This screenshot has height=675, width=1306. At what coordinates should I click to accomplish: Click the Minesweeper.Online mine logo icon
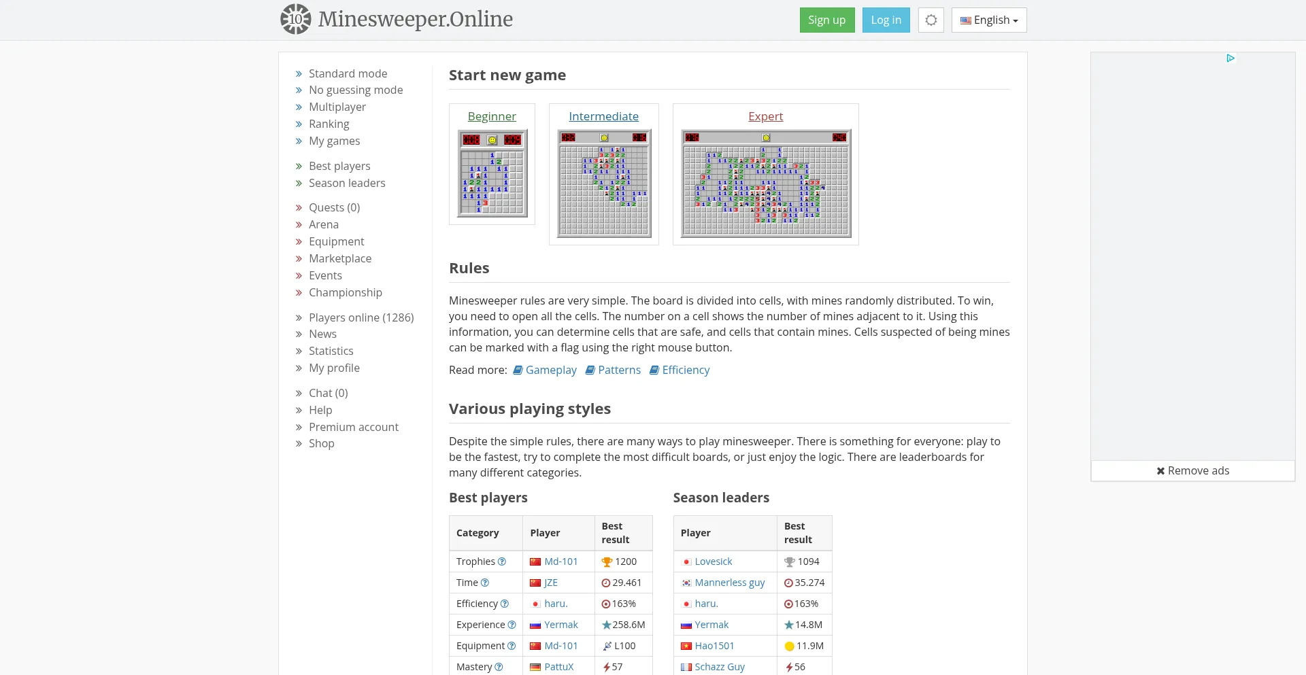click(296, 19)
